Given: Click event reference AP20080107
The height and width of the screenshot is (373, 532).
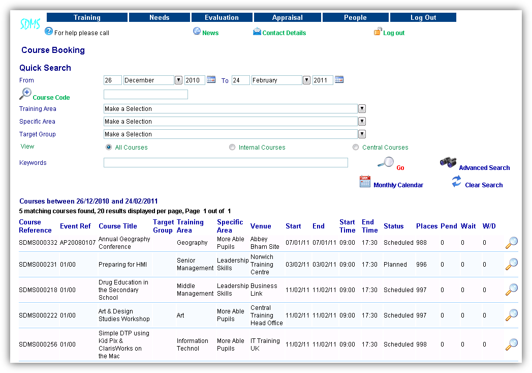Looking at the screenshot, I should click(x=78, y=243).
